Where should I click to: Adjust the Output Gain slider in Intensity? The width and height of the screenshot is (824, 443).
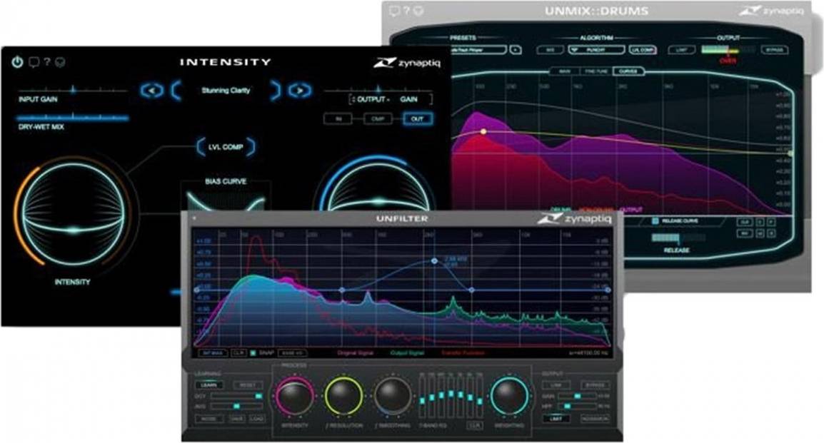378,91
